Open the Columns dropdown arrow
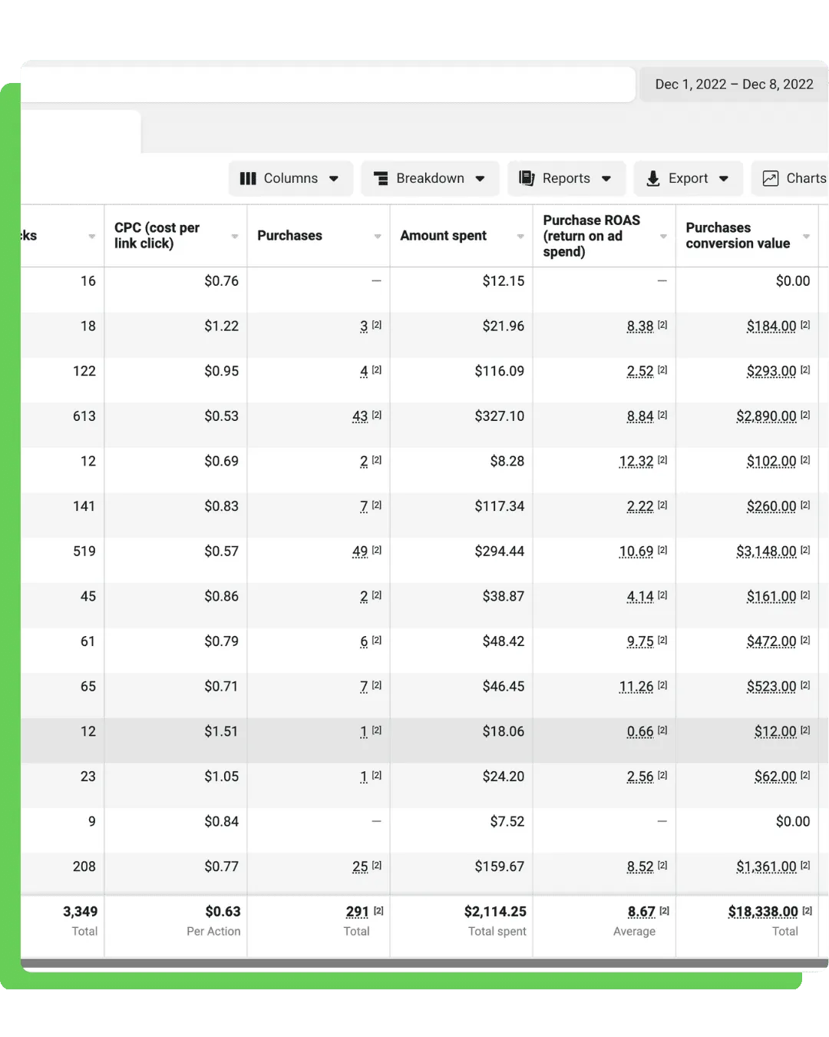 coord(334,179)
